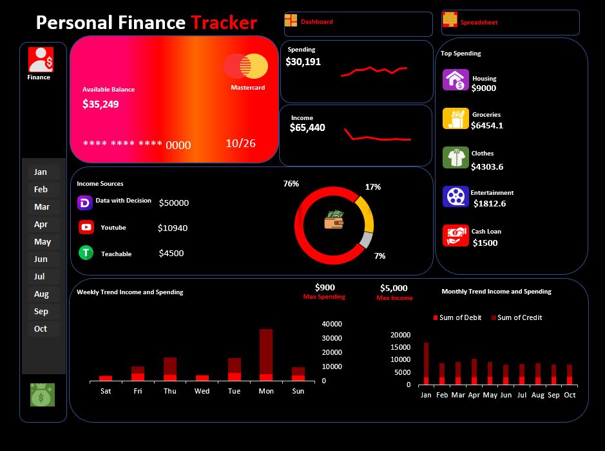Select Jun in month slicer
Screen dimensions: 605x451
point(44,259)
